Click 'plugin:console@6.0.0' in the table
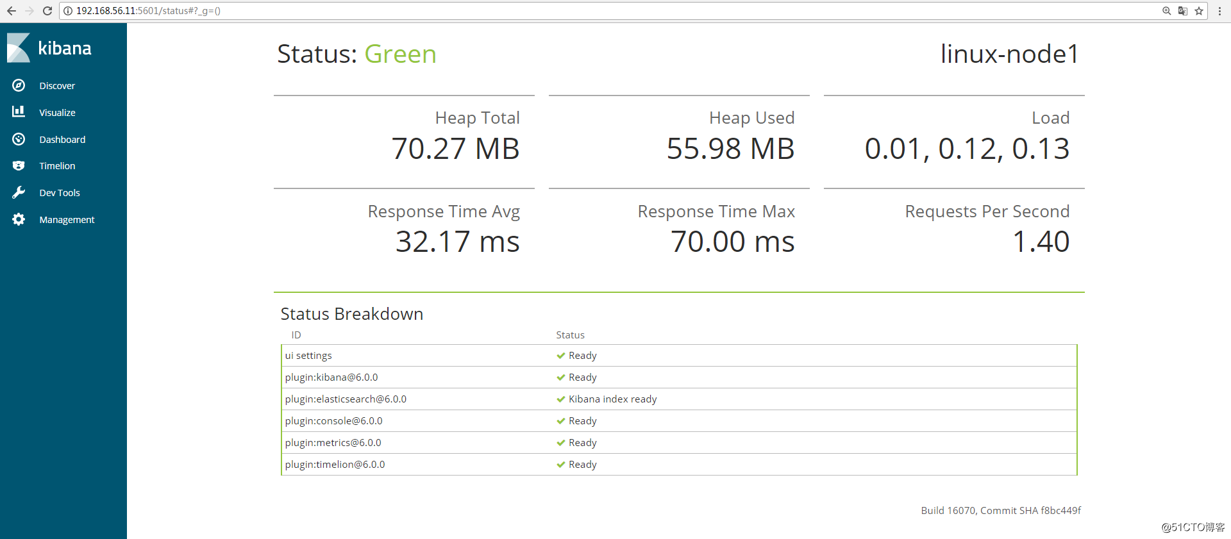The height and width of the screenshot is (539, 1231). 333,421
